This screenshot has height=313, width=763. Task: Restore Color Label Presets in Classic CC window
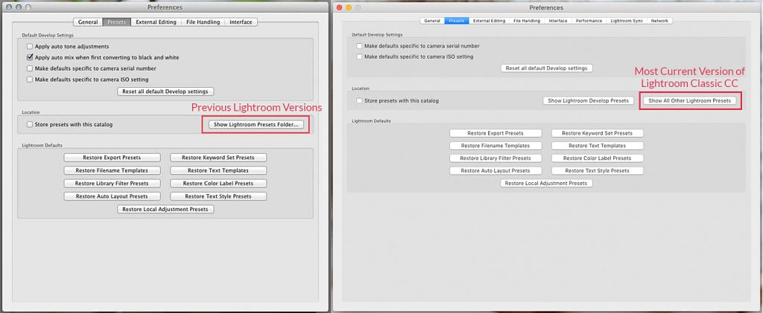point(598,158)
